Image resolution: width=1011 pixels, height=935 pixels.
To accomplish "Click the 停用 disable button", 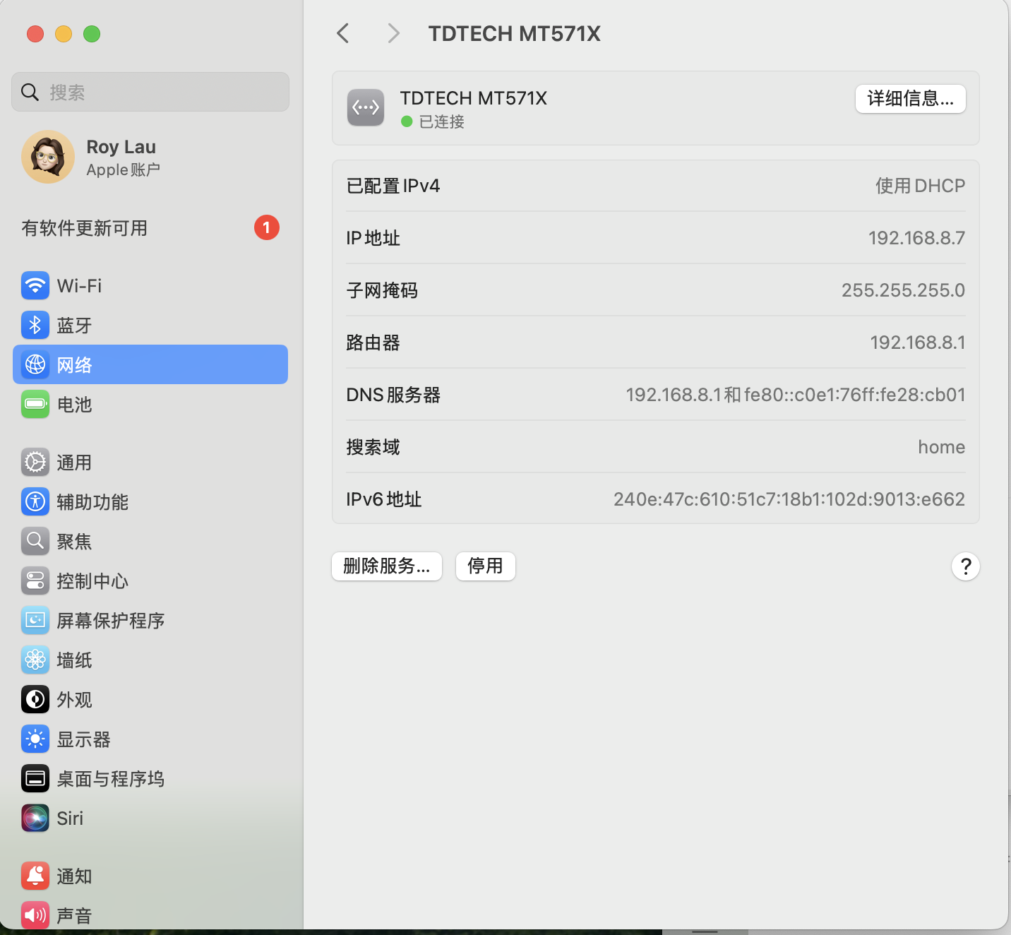I will [486, 566].
